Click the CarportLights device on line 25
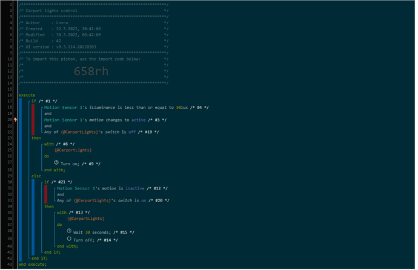The height and width of the screenshot is (270, 418). tap(73, 150)
